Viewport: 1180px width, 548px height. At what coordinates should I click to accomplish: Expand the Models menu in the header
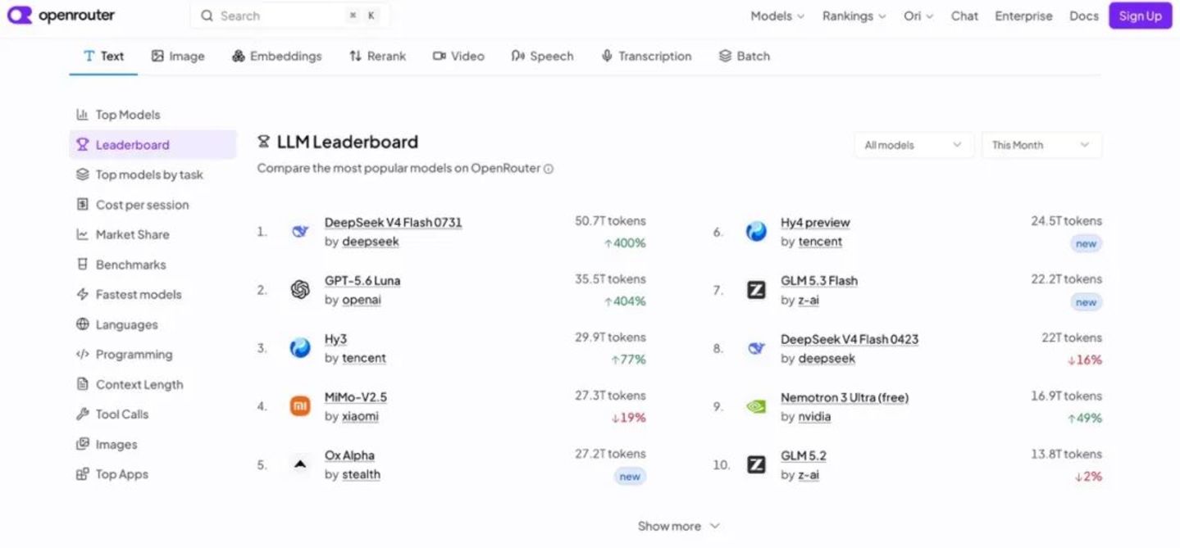click(777, 16)
